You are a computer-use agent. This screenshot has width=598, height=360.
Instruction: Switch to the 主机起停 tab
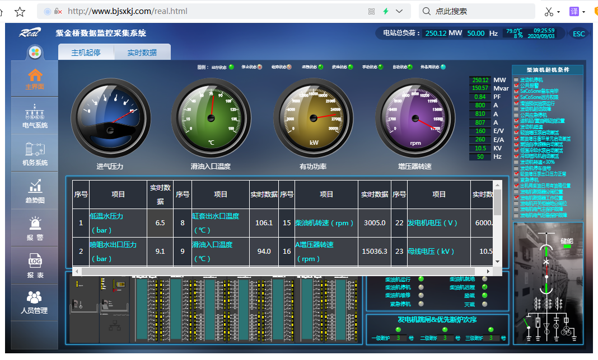(86, 53)
